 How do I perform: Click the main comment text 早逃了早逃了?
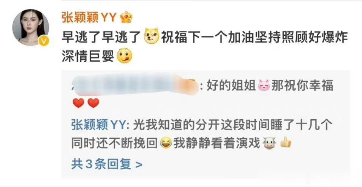[x=102, y=36]
